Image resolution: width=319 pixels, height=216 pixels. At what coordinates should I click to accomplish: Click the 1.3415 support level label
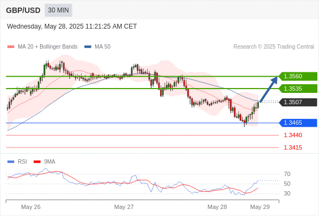point(293,147)
